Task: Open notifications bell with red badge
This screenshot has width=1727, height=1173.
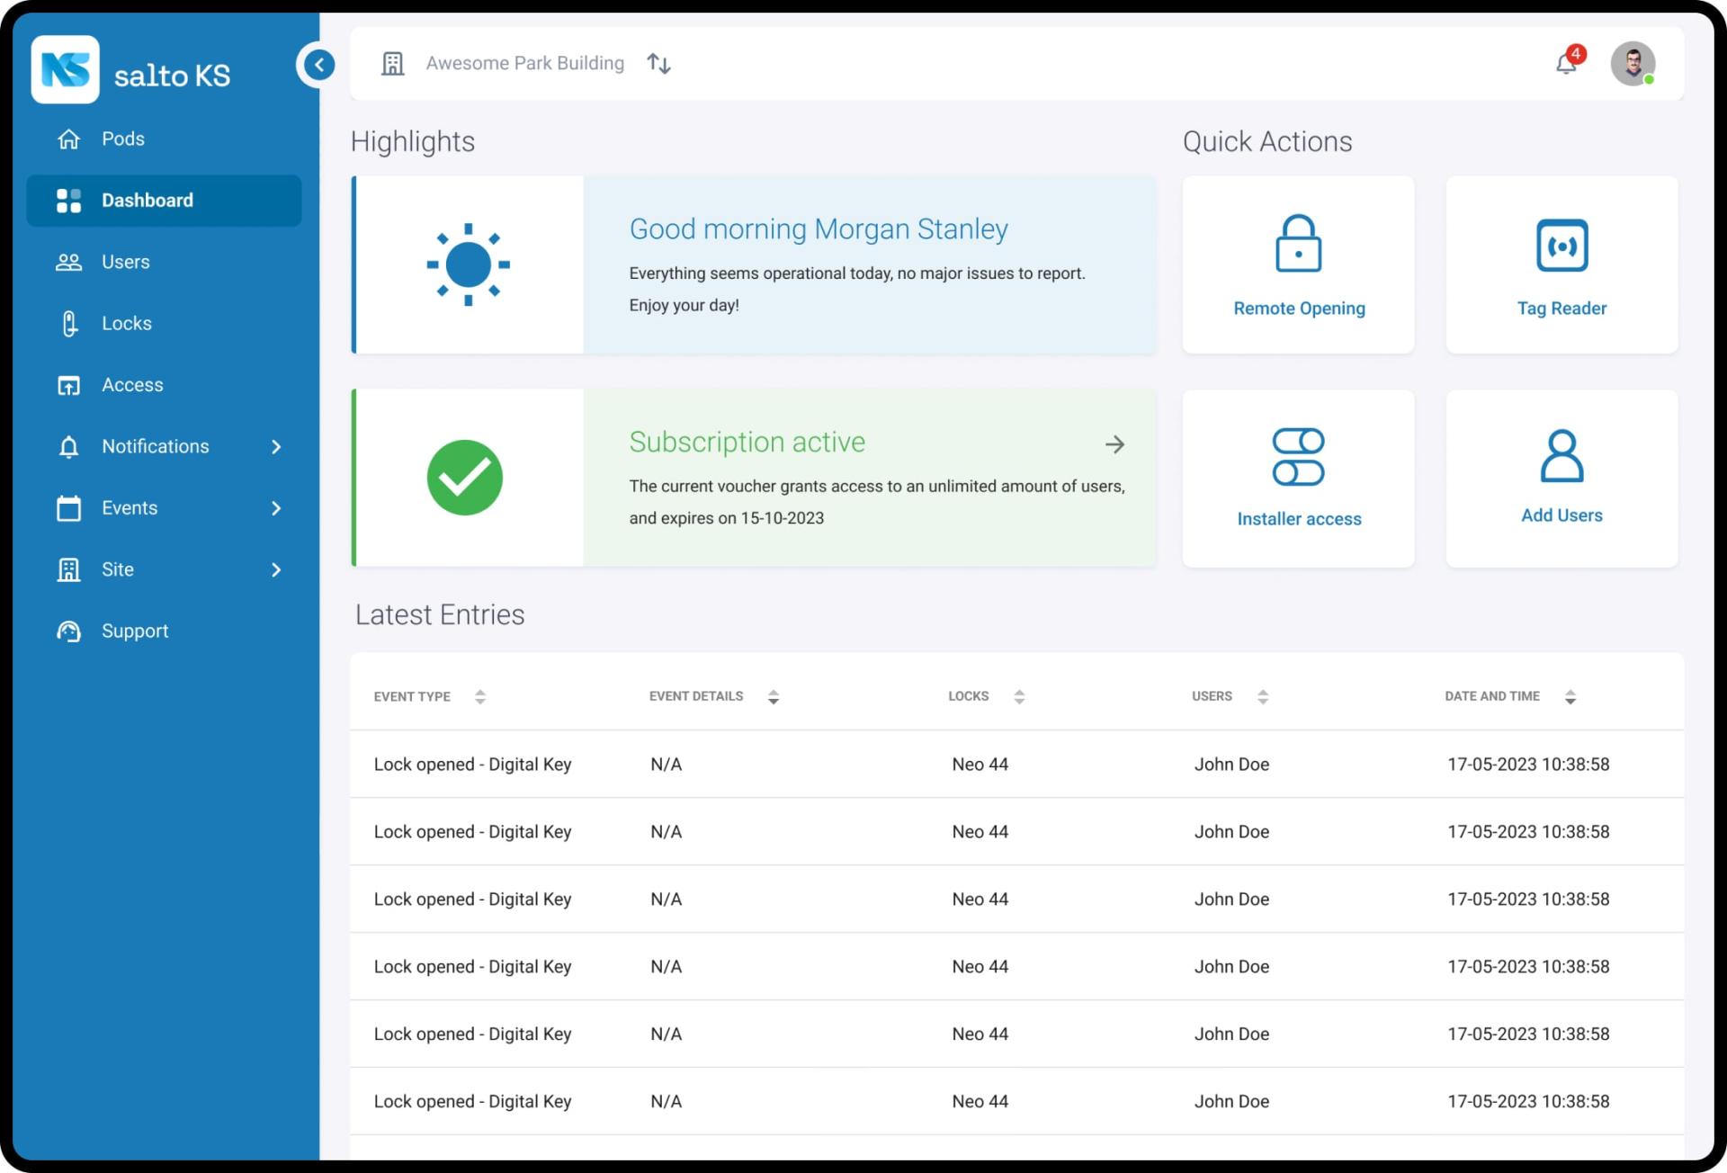Action: pos(1567,64)
